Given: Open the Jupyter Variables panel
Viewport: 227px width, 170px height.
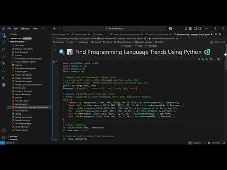Looking at the screenshot, I should tap(144, 42).
